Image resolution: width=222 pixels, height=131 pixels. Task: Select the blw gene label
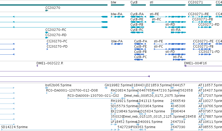click(x=113, y=2)
